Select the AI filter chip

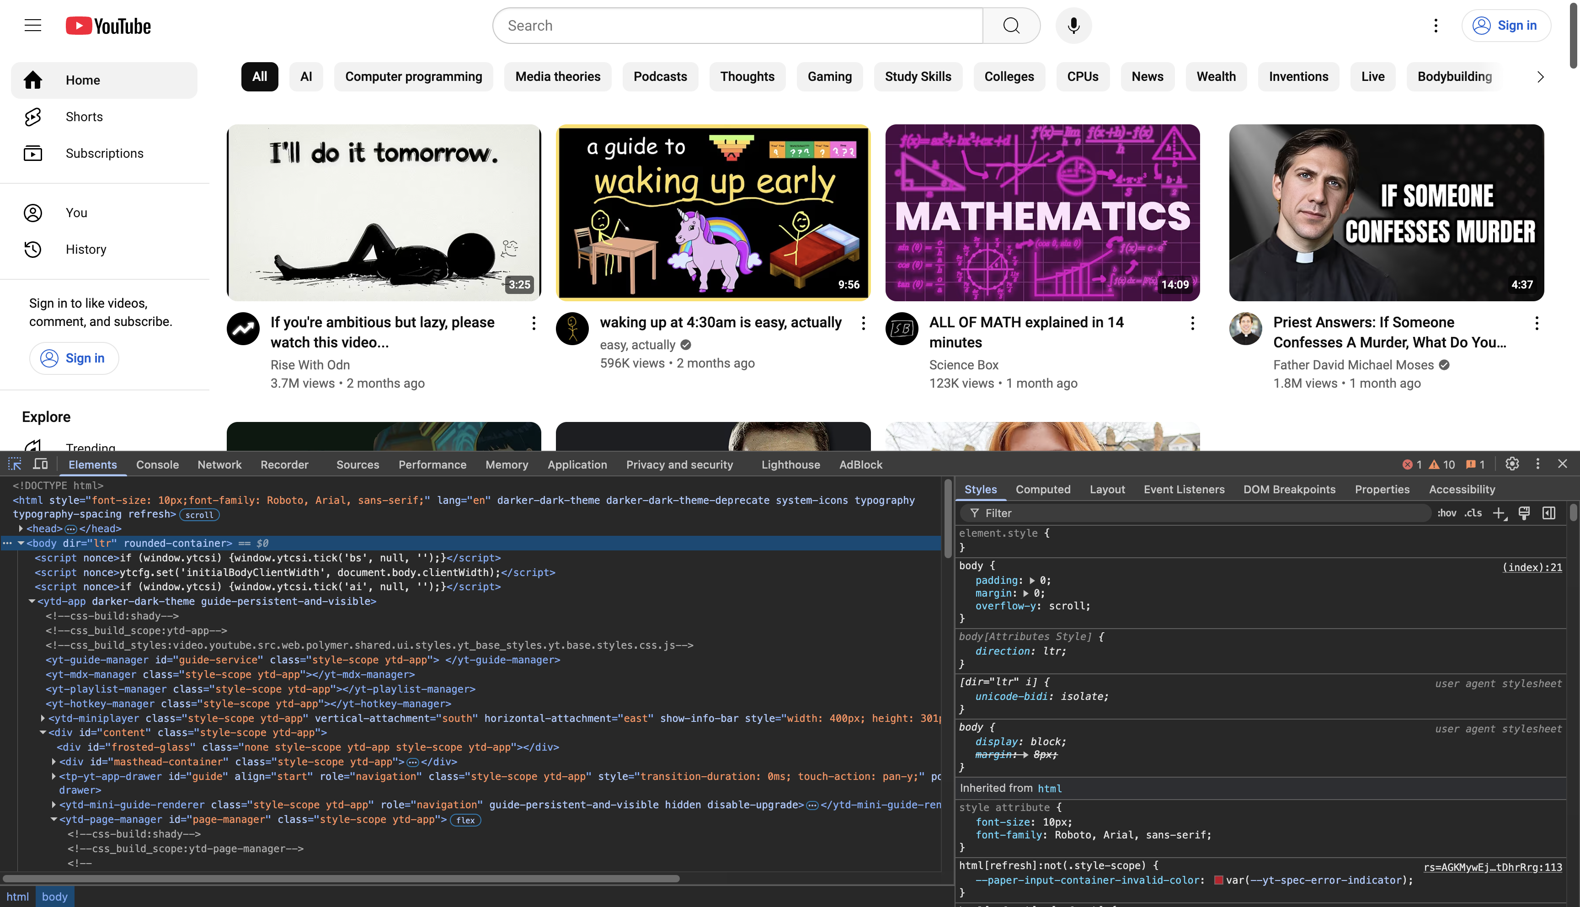pos(306,77)
